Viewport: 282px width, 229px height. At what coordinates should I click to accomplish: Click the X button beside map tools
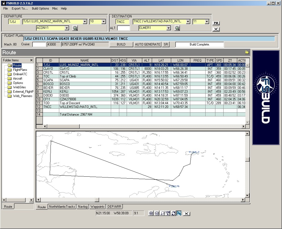click(186, 213)
